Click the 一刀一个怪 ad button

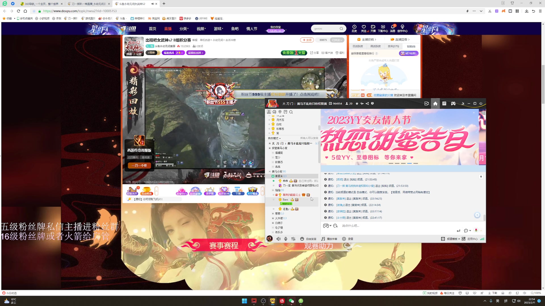coord(139,165)
